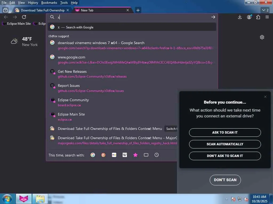Click Switch to tab suggestion button

[x=171, y=129]
